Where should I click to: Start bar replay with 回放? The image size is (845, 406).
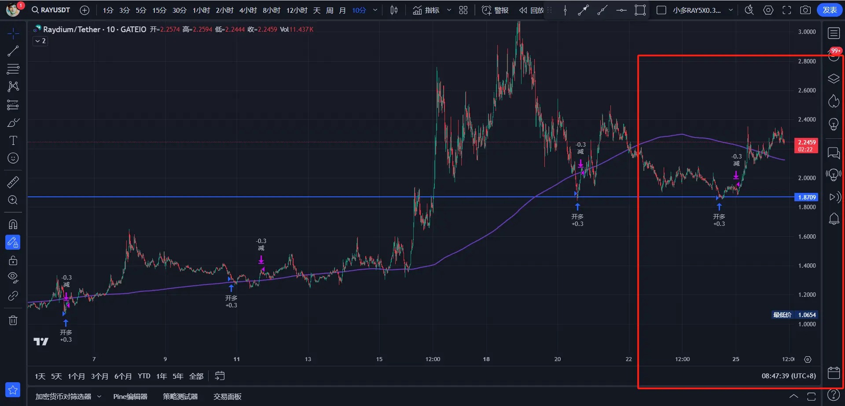coord(531,10)
